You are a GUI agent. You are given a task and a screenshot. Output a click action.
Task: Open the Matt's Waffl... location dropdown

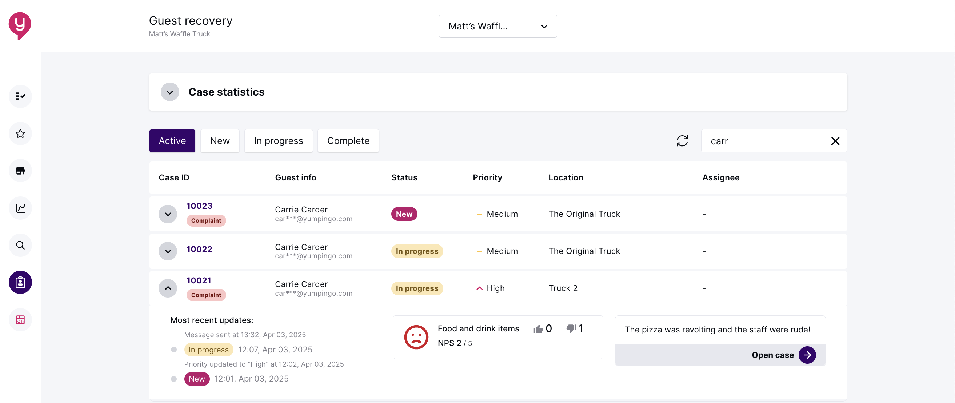(x=498, y=26)
